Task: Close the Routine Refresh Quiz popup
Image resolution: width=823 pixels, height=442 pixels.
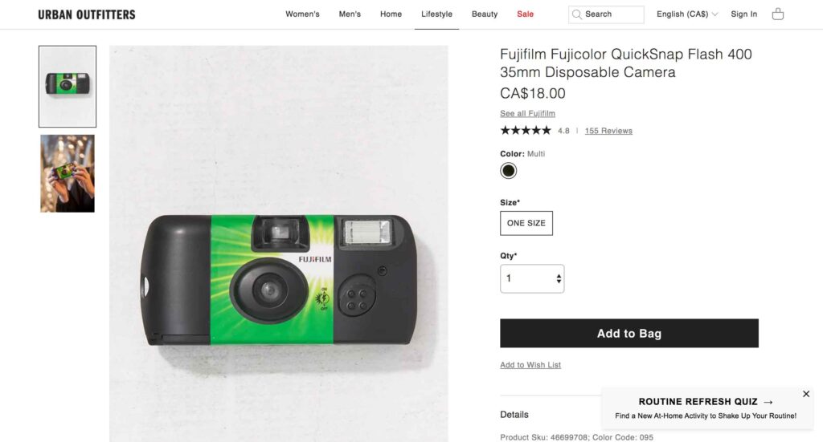Action: 806,394
